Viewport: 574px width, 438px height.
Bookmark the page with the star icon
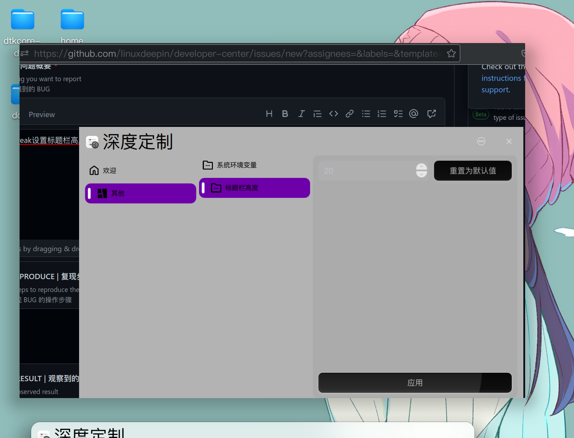(451, 54)
